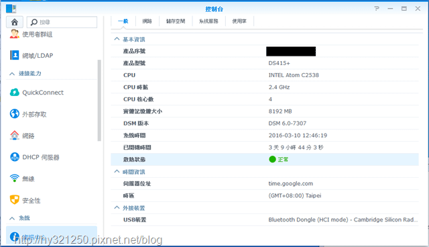Switch to the 使用率 tab
Viewport: 429px width, 247px height.
(x=239, y=21)
